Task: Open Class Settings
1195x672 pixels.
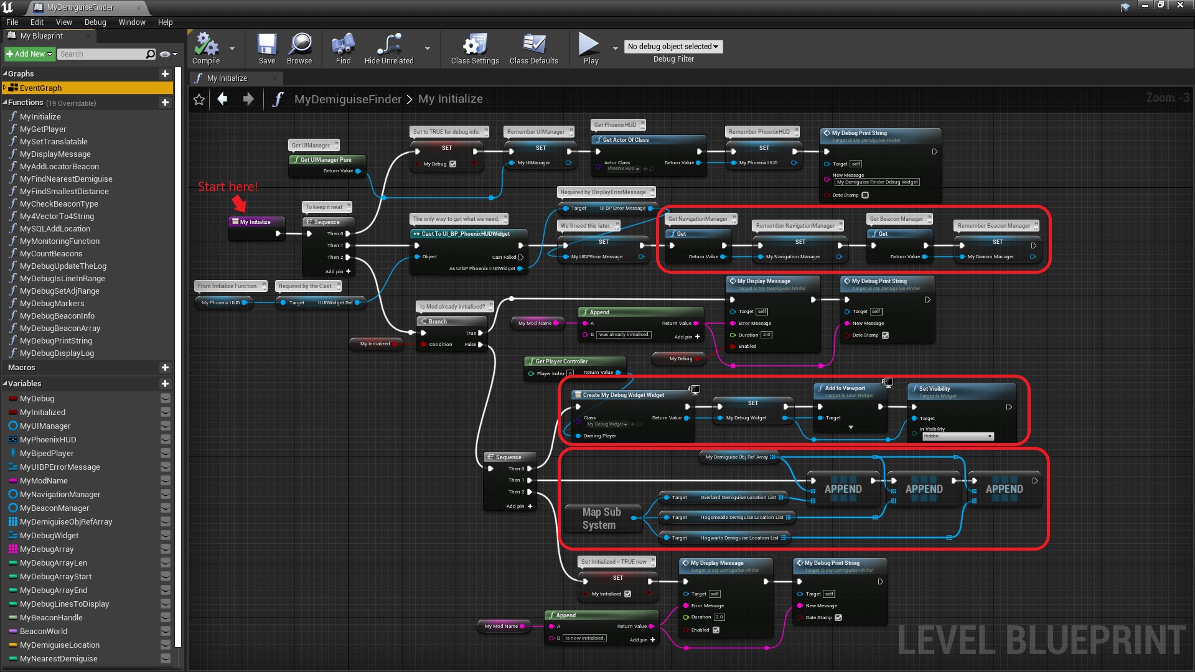Action: pos(475,49)
